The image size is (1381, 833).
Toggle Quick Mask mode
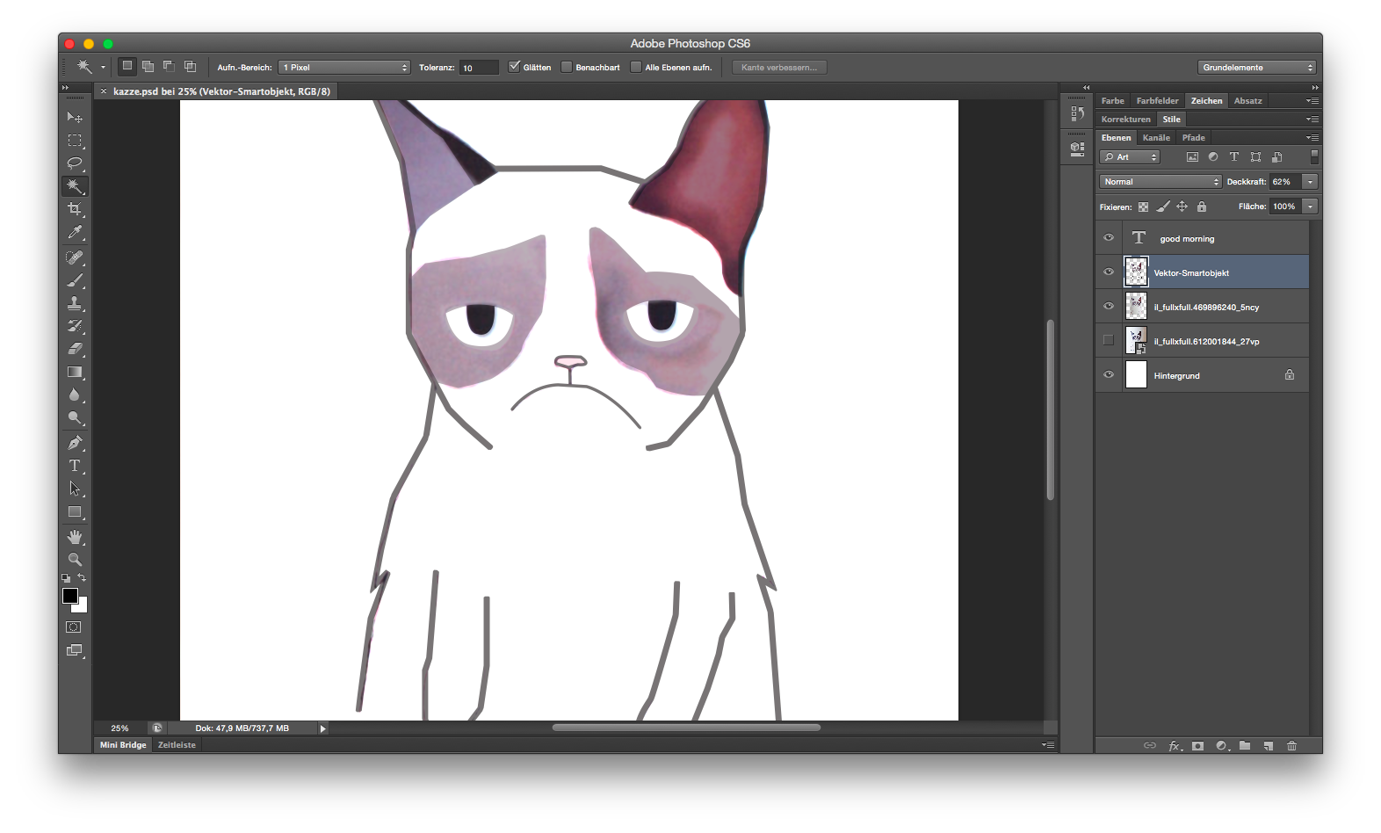[74, 627]
